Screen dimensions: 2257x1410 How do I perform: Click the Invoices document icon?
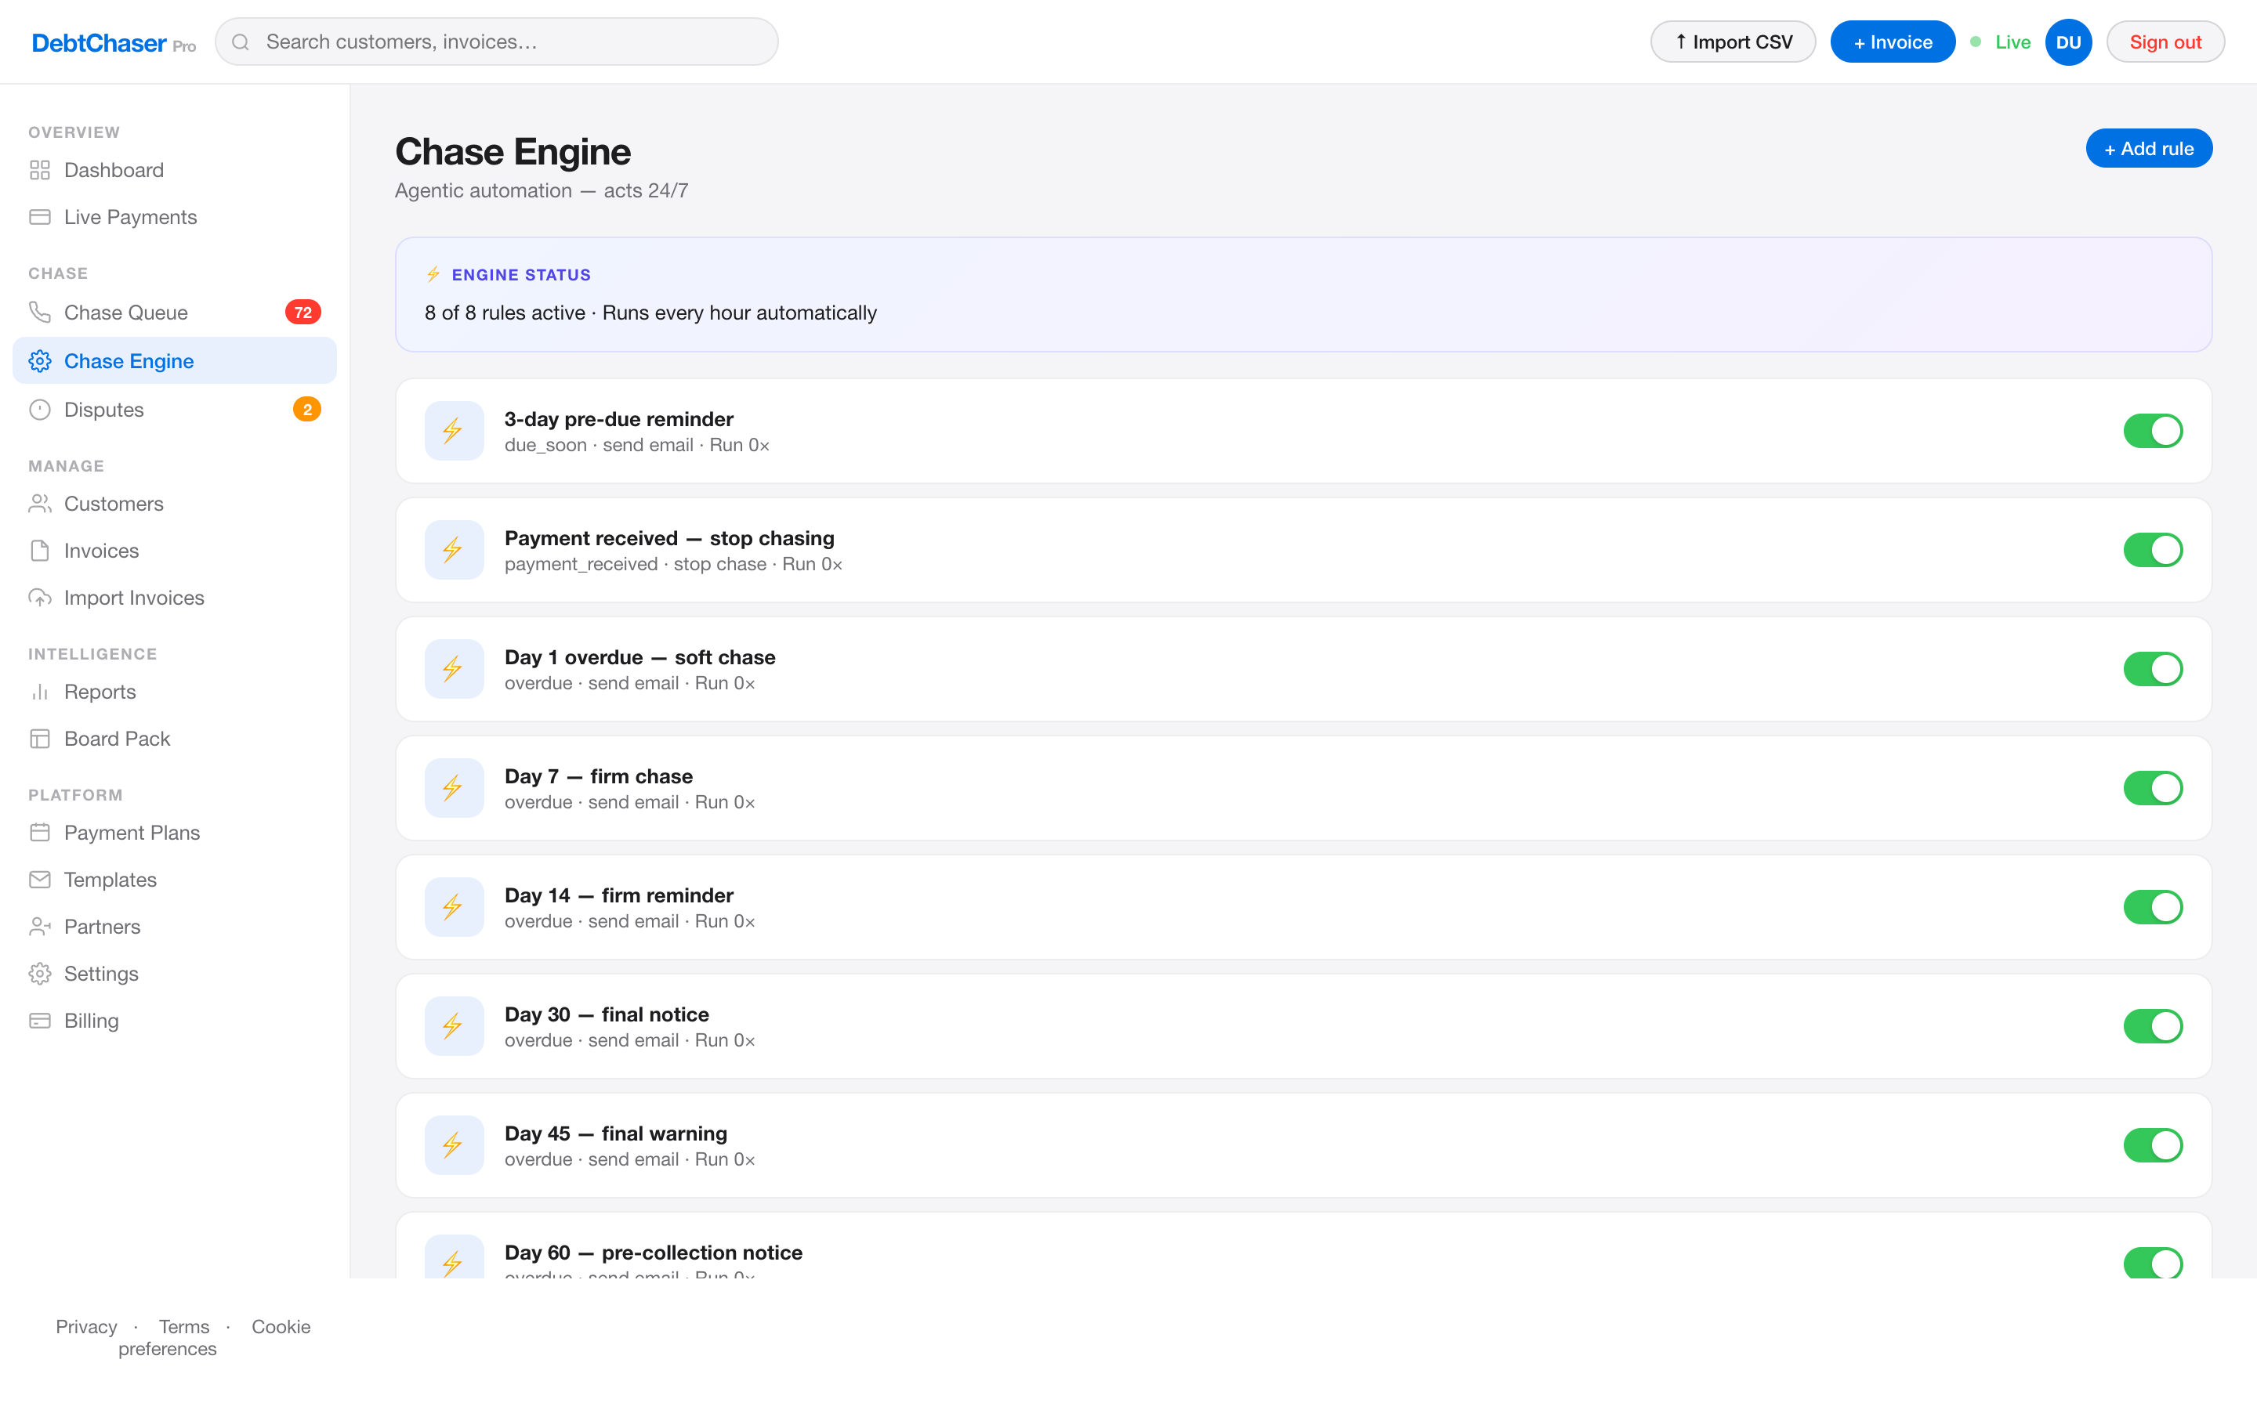point(39,550)
